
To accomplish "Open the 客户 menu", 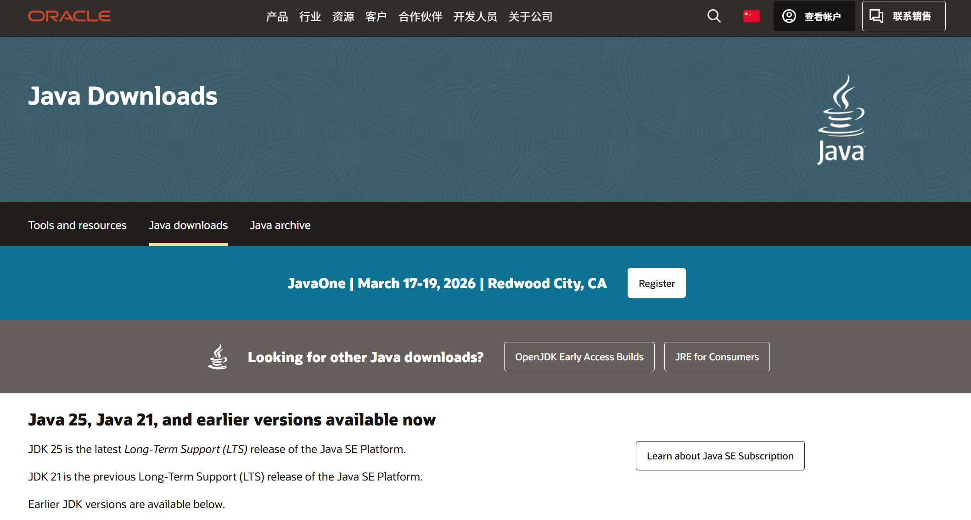I will click(376, 17).
